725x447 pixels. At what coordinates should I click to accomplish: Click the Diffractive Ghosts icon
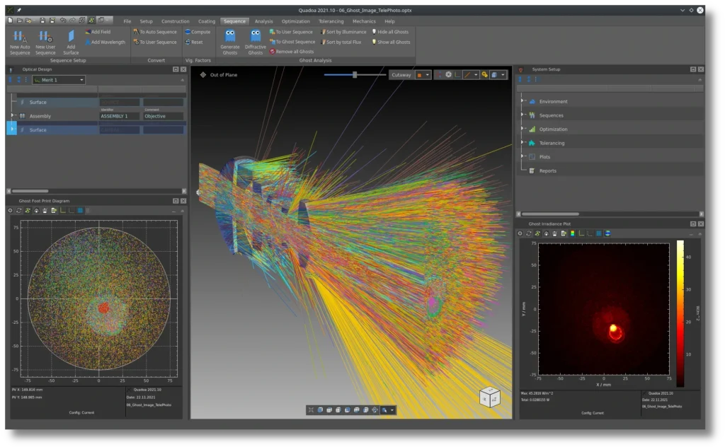256,36
